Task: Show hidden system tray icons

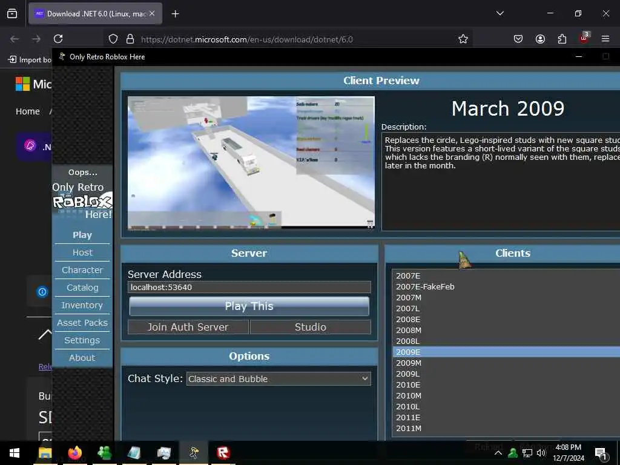Action: pyautogui.click(x=498, y=453)
